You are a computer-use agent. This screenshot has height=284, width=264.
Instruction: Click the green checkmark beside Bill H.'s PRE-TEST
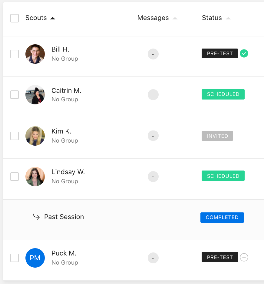pyautogui.click(x=244, y=53)
